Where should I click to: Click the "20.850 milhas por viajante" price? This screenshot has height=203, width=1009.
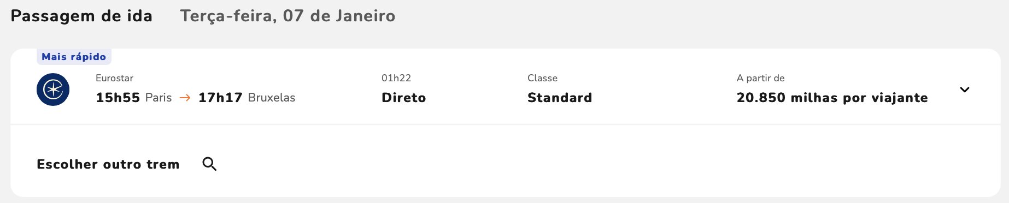(832, 98)
